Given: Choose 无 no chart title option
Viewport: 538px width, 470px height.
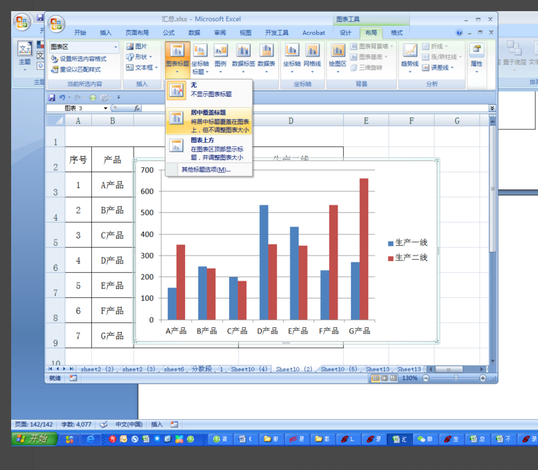Looking at the screenshot, I should point(209,90).
